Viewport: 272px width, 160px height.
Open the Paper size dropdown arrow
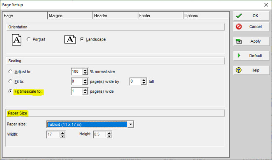[131, 124]
